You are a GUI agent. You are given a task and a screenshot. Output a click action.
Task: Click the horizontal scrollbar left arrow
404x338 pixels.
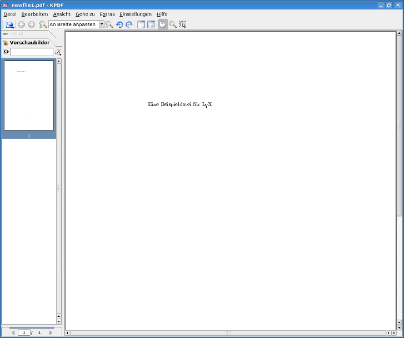coord(67,333)
